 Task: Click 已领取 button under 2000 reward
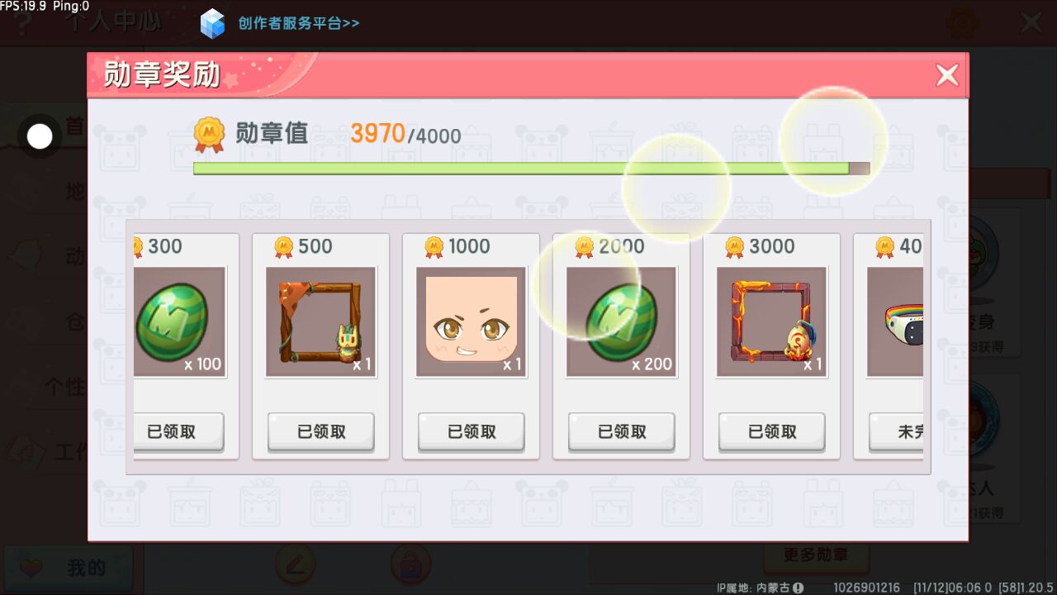tap(622, 431)
